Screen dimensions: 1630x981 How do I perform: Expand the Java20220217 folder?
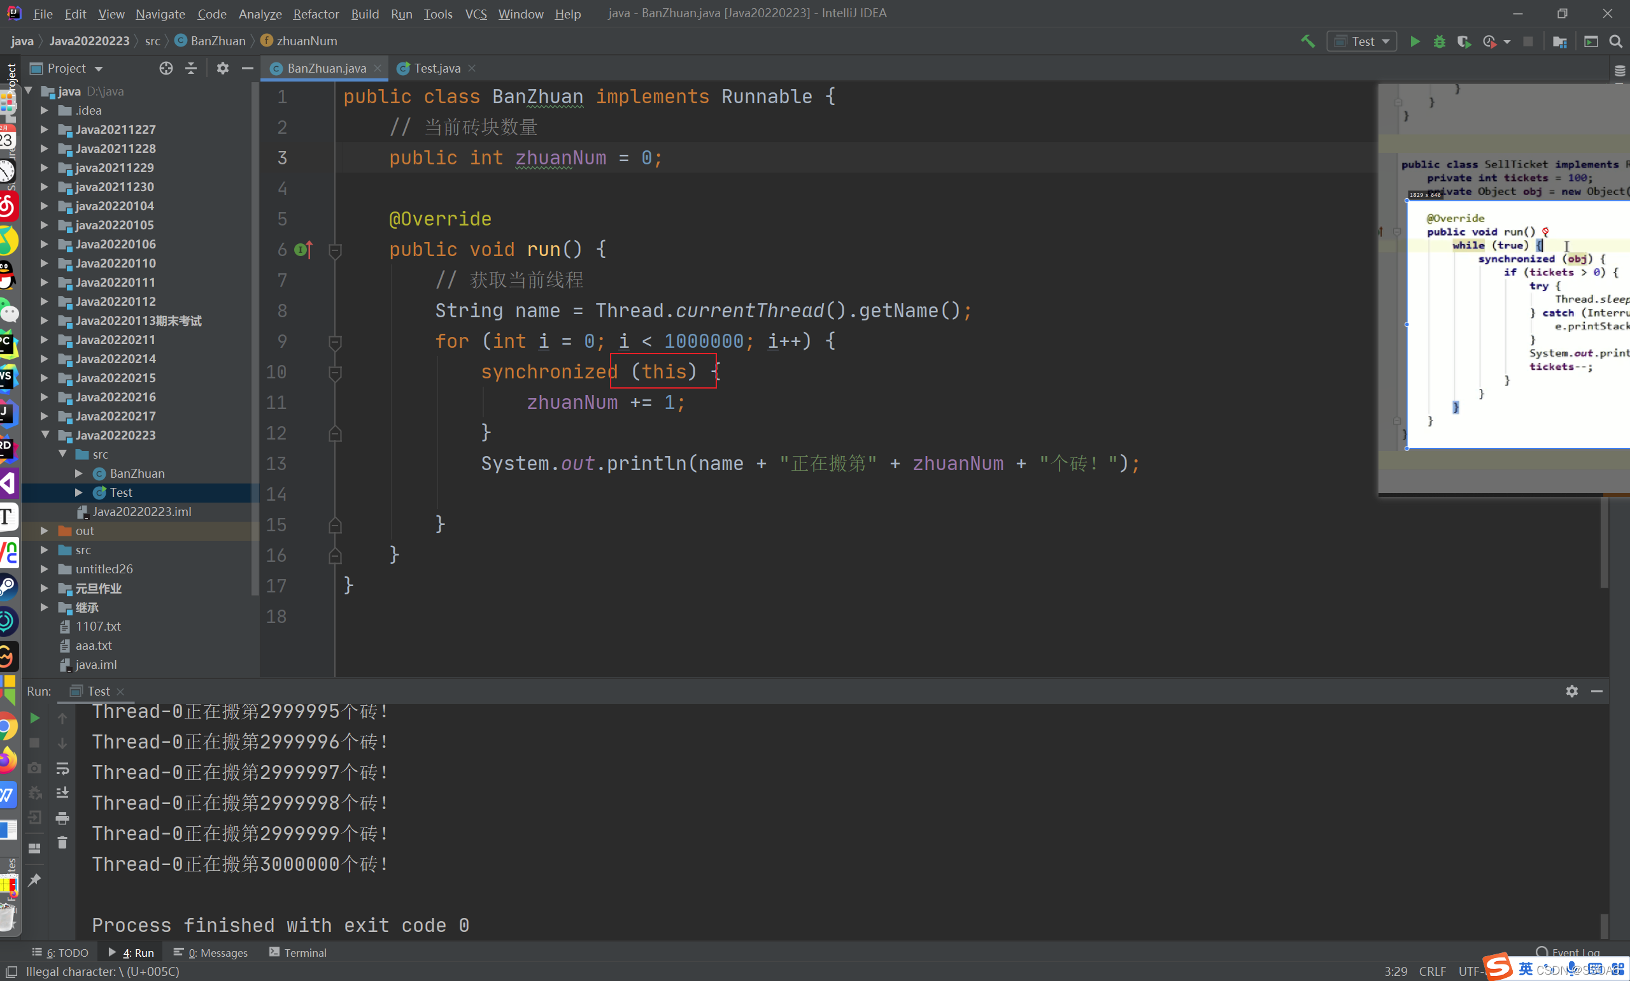pos(45,416)
